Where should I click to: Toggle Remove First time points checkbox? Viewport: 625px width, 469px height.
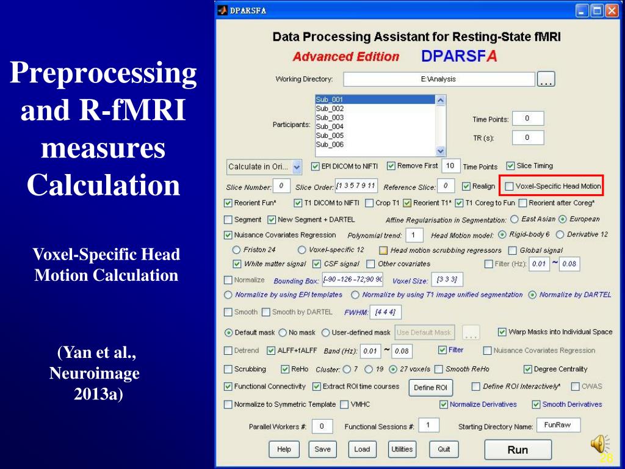pos(391,166)
